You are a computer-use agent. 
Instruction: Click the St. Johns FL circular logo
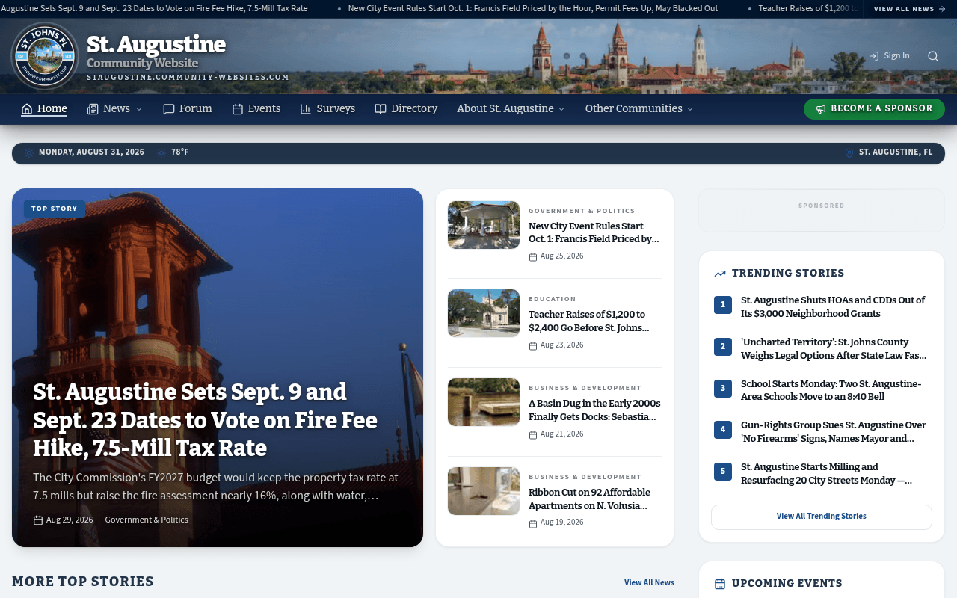(x=45, y=56)
